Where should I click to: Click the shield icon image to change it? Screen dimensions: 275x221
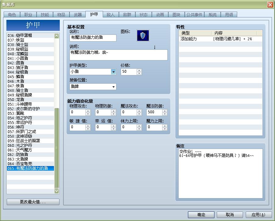[x=142, y=35]
